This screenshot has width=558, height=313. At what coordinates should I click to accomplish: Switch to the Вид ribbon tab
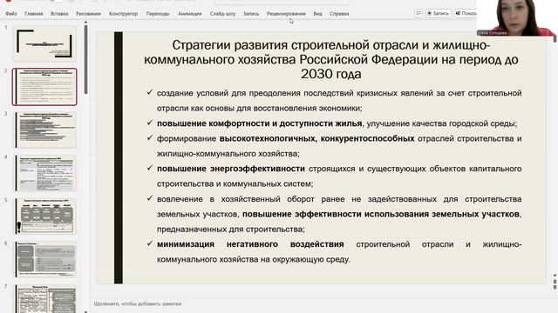coord(317,14)
